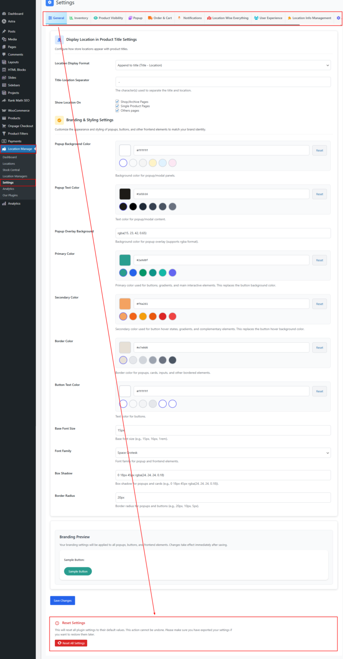
Task: Pick the yellow preset under Popup Background Color
Action: pos(153,163)
